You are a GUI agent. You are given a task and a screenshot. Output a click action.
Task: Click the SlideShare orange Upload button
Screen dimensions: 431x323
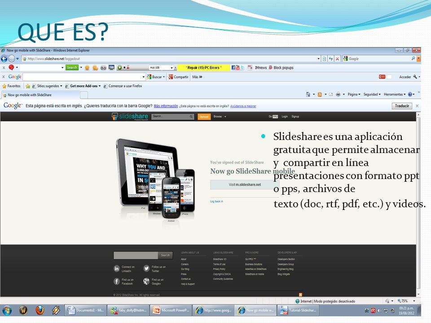pyautogui.click(x=204, y=117)
